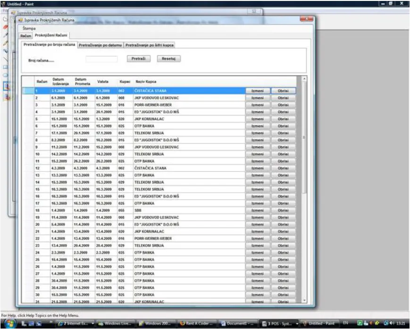Image resolution: width=410 pixels, height=329 pixels.
Task: Click volume icon in system tray
Action: coord(392,323)
